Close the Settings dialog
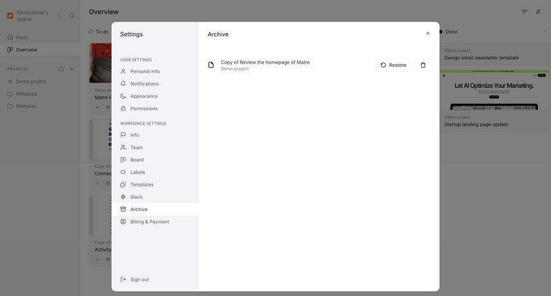 click(428, 34)
